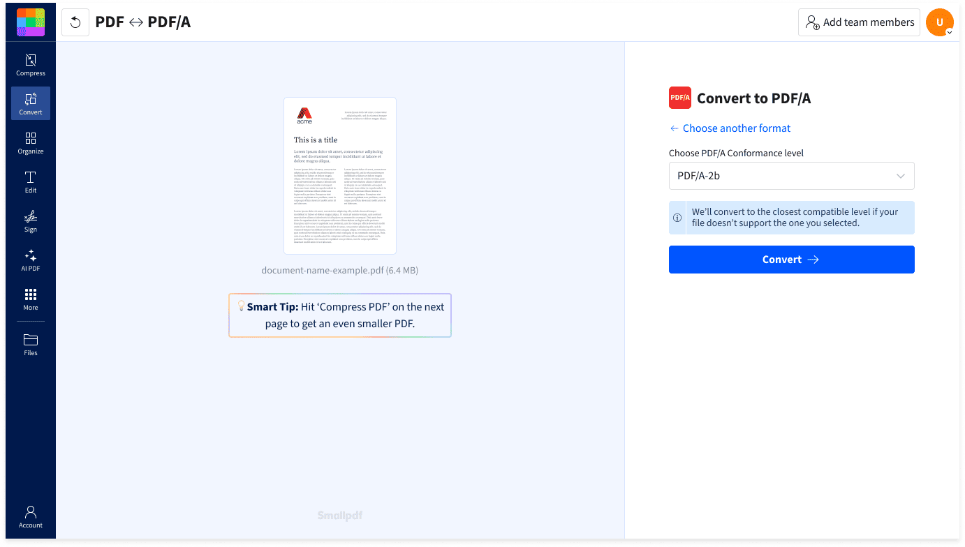Expand the PDF/A Conformance level dropdown
This screenshot has width=965, height=547.
tap(792, 176)
